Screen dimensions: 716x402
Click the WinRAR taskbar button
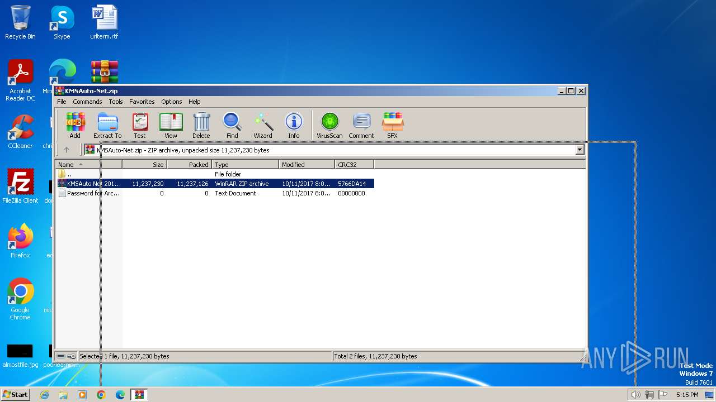coord(139,395)
